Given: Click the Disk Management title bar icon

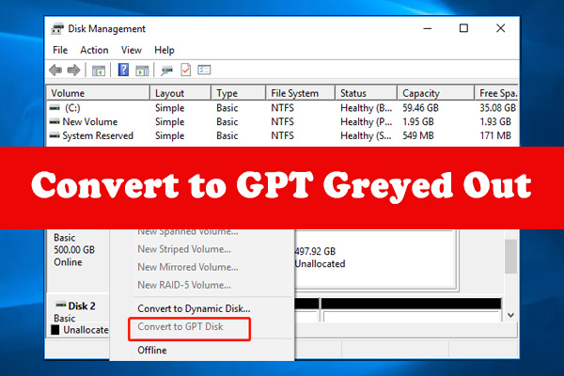Looking at the screenshot, I should [x=57, y=28].
